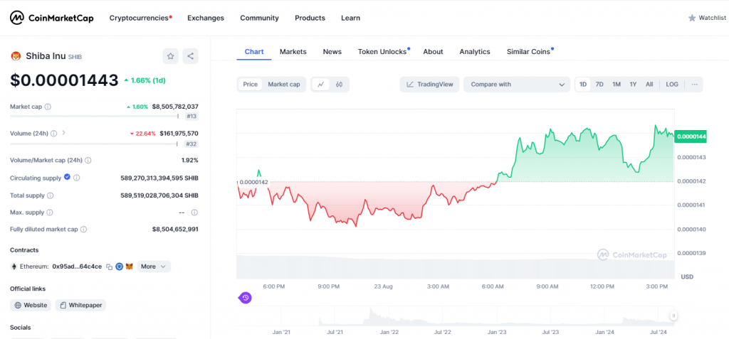Click the Market cap info icon

point(48,107)
